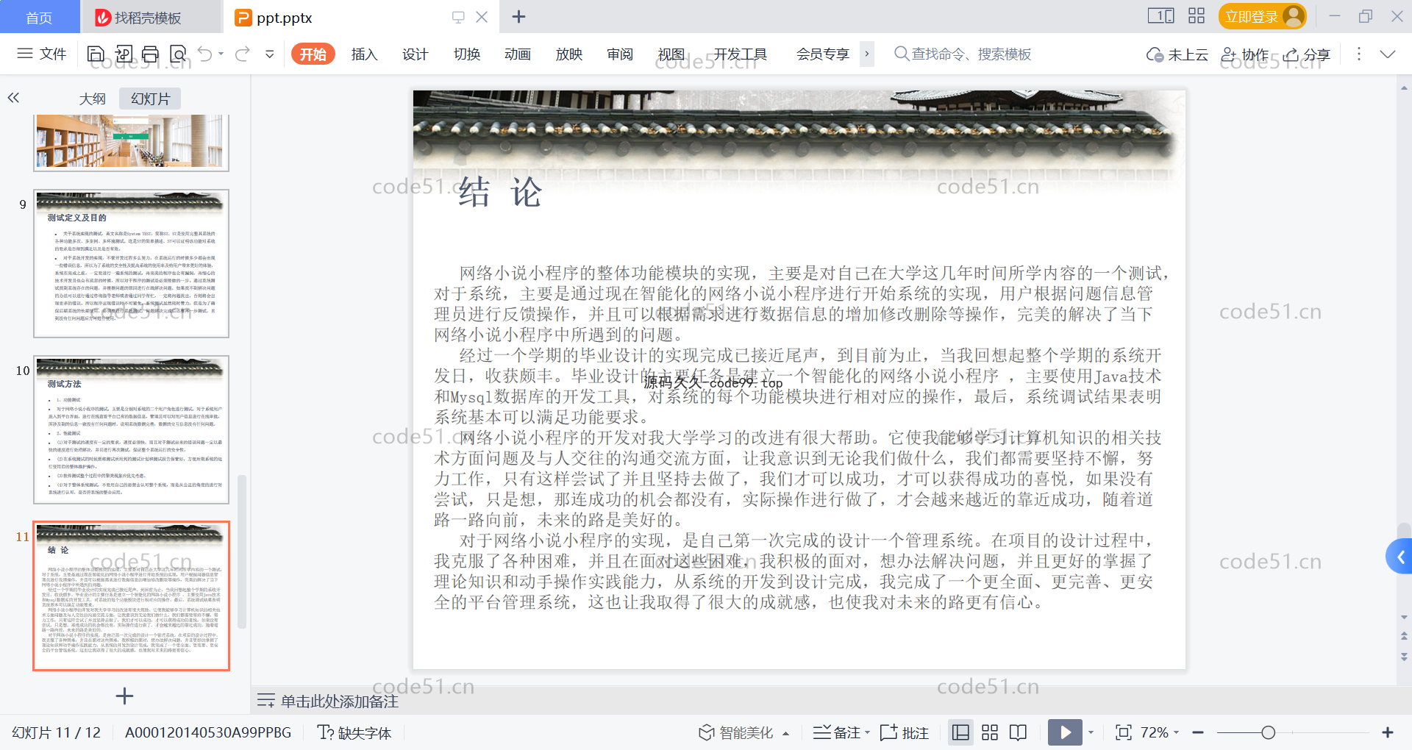
Task: Click the Save icon in the toolbar
Action: coord(96,54)
